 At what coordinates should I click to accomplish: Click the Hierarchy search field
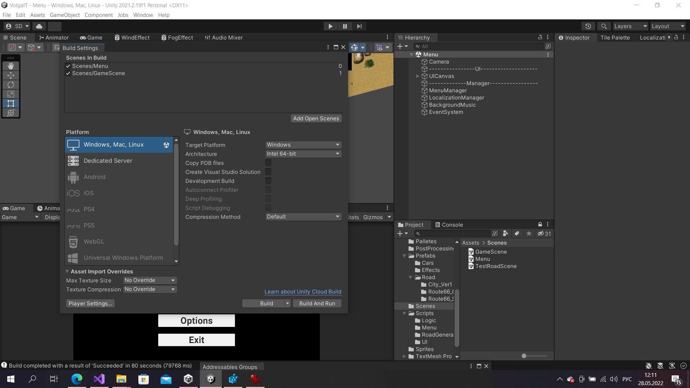click(x=479, y=46)
